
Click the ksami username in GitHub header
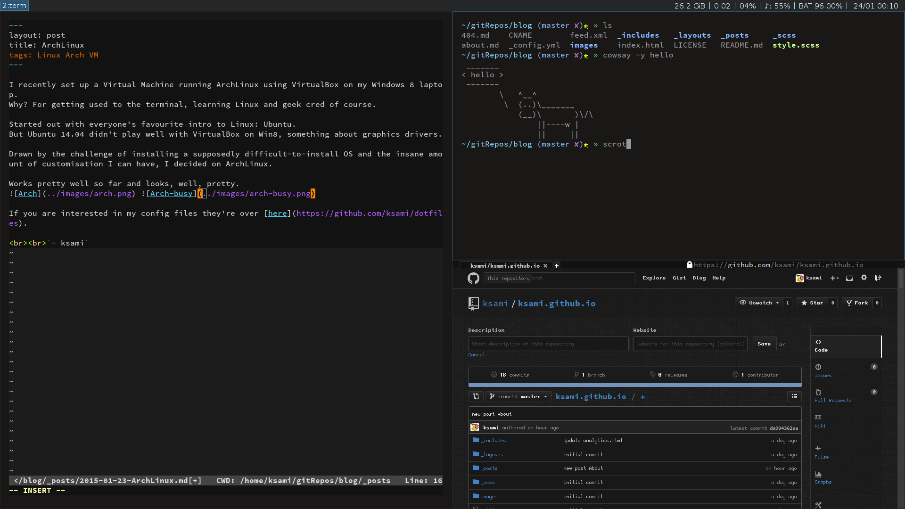click(814, 278)
